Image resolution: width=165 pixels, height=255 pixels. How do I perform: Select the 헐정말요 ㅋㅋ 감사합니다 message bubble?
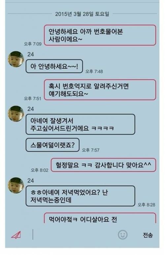(103, 165)
